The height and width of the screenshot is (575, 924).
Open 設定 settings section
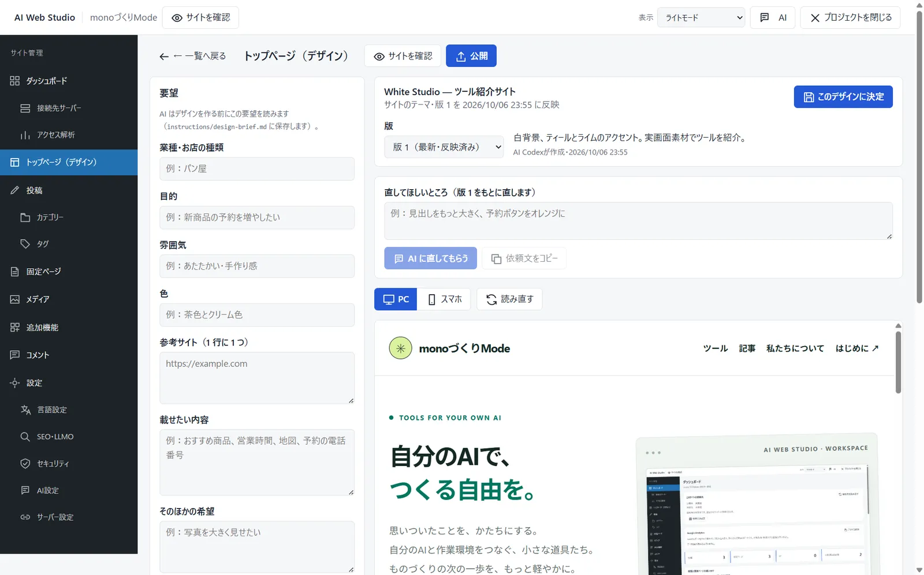click(x=69, y=383)
